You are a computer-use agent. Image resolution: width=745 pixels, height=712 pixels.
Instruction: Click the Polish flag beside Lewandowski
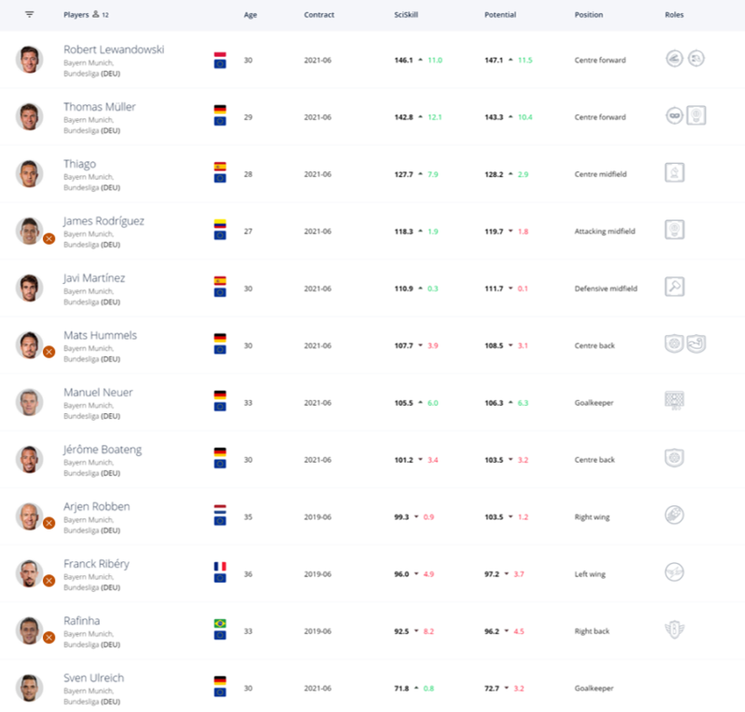[x=220, y=54]
